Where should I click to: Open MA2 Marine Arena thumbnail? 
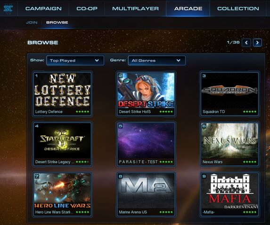146,191
